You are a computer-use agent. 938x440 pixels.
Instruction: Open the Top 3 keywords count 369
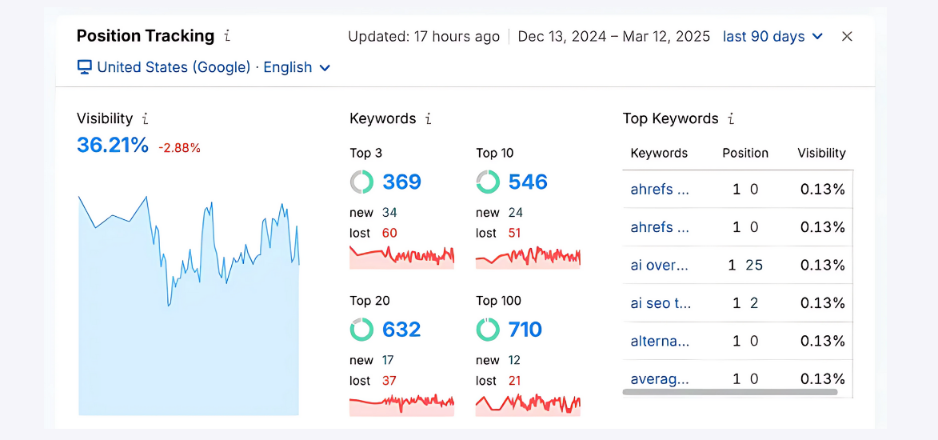(x=401, y=182)
